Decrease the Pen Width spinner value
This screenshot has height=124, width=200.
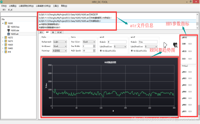(94, 47)
